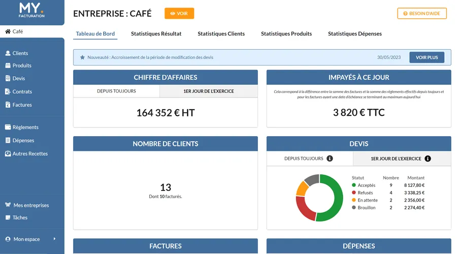Image resolution: width=457 pixels, height=254 pixels.
Task: Switch Devis to 1er jour de l'exercice
Action: pyautogui.click(x=396, y=158)
